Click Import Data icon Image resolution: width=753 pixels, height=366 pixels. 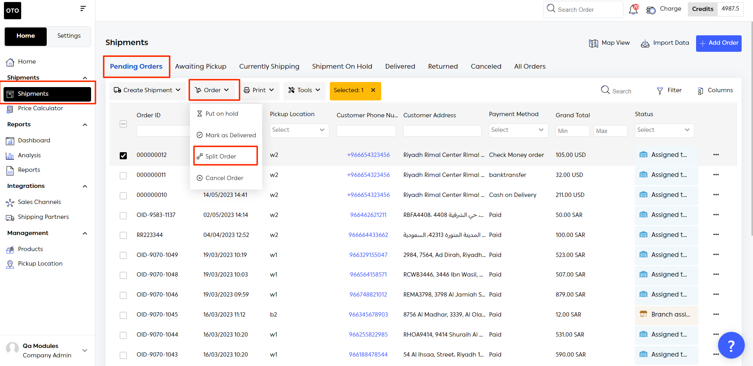[x=645, y=44]
